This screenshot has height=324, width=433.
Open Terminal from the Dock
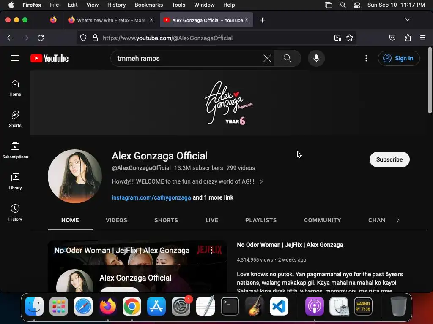[230, 306]
